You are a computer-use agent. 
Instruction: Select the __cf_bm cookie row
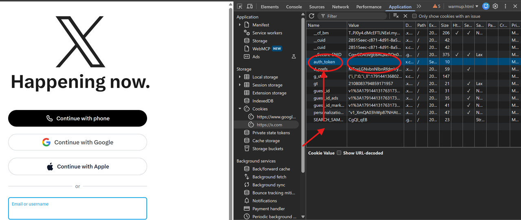click(413, 33)
